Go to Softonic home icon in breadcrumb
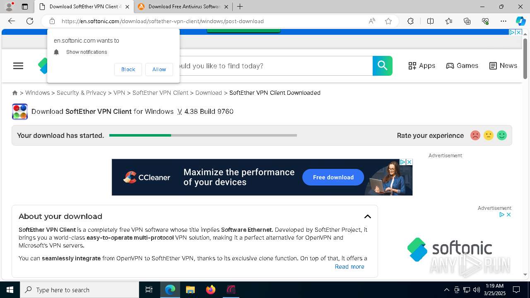The image size is (530, 298). click(15, 93)
